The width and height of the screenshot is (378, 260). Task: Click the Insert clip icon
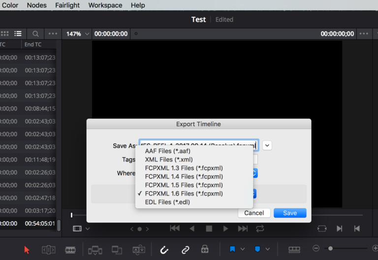[x=95, y=250]
